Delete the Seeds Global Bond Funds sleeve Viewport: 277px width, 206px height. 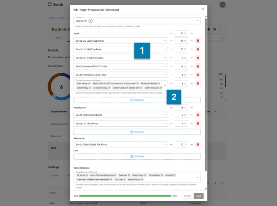pyautogui.click(x=198, y=115)
